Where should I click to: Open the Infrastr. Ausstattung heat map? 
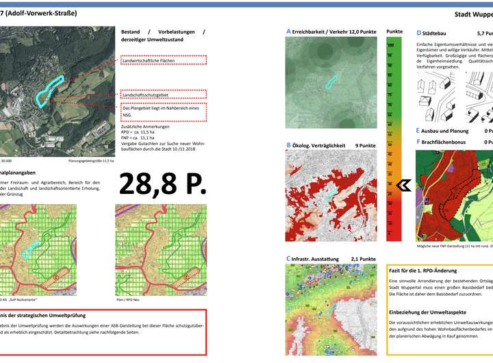331,310
